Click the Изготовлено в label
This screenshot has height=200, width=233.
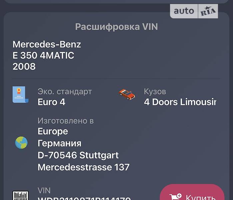tap(66, 121)
